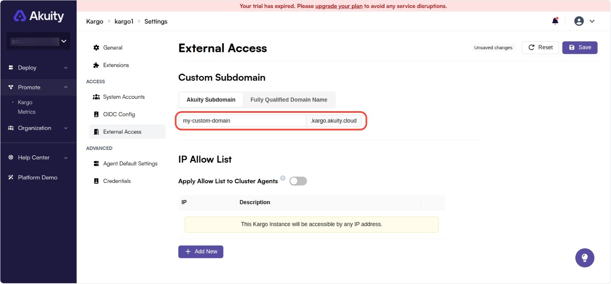Open Agent Default Settings icon

pyautogui.click(x=96, y=163)
